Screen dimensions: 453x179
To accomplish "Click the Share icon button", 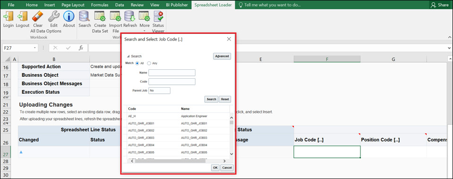I will (439, 5).
